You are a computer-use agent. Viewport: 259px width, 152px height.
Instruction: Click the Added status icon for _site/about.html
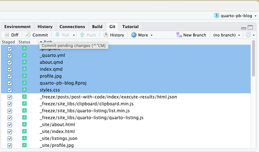[24, 124]
